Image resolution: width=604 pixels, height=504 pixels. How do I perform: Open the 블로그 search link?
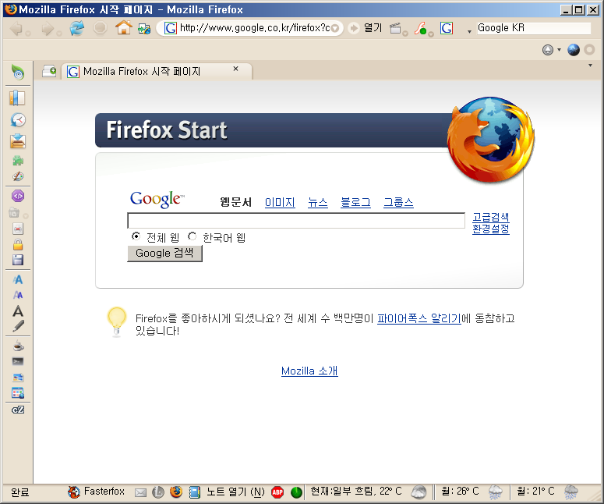[x=355, y=202]
